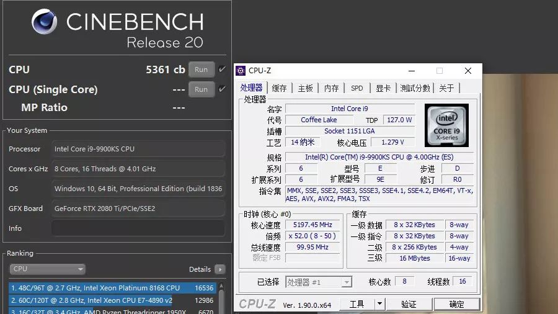Run the CPU multi-core benchmark

[x=201, y=70]
